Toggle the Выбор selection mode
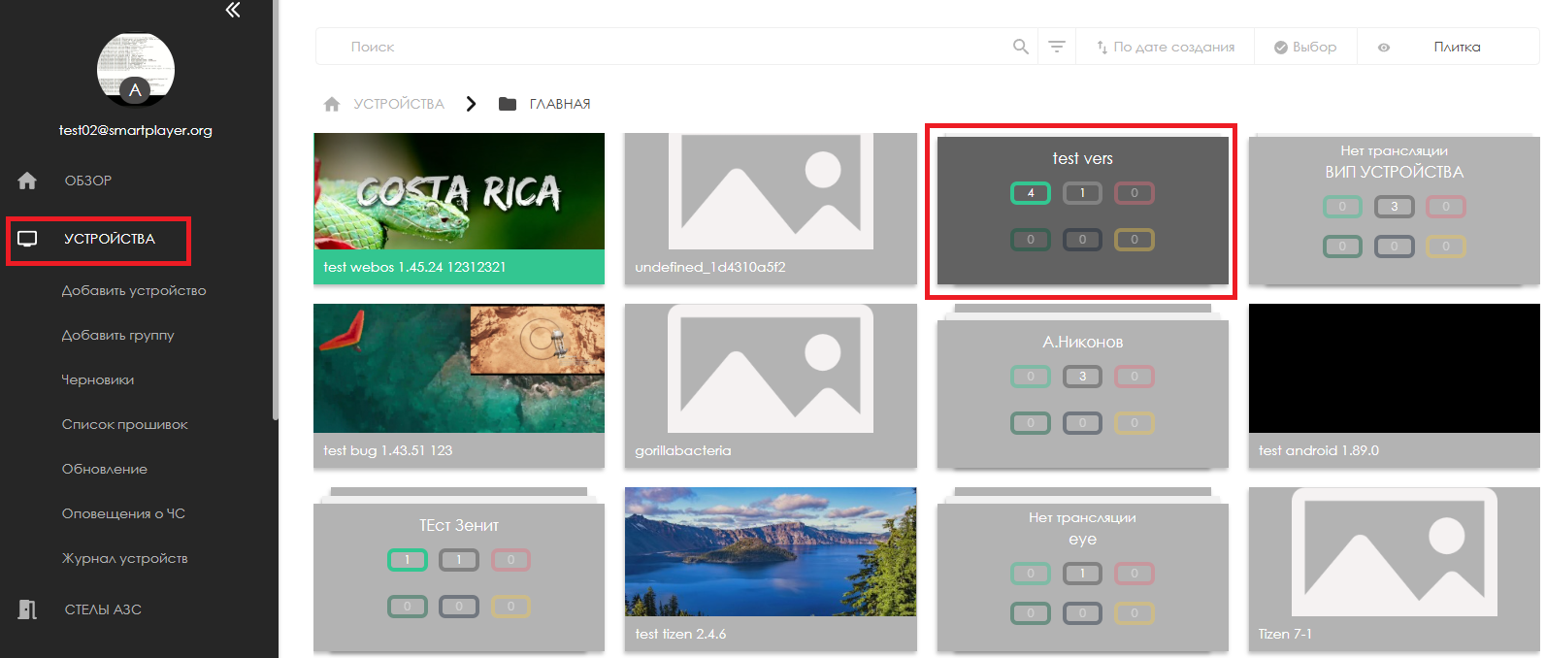 (1305, 47)
